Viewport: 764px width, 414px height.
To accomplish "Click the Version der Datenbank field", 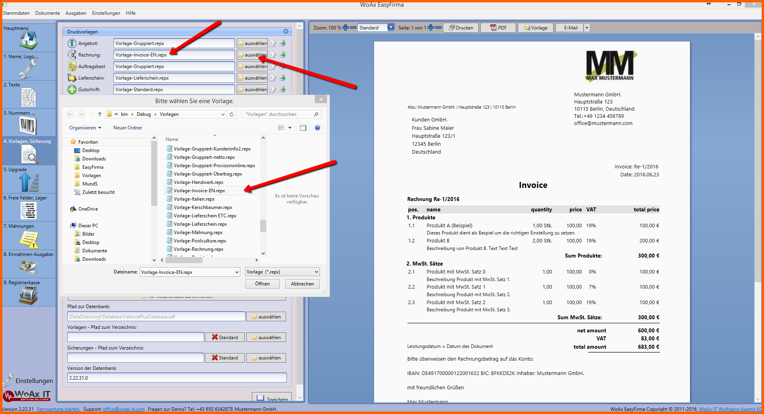I will pyautogui.click(x=177, y=378).
